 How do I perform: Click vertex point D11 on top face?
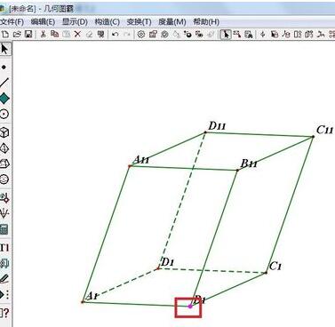coord(205,132)
